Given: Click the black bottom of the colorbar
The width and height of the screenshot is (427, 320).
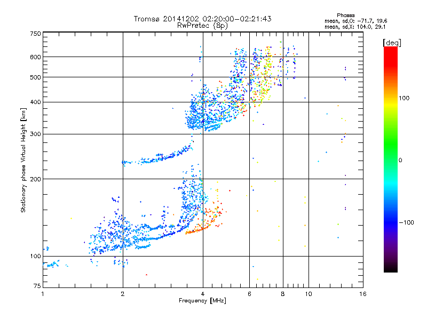Looking at the screenshot, I should click(x=391, y=267).
